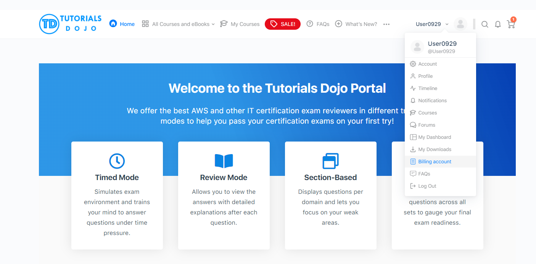Open the three-dots more menu
536x264 pixels.
(x=386, y=24)
